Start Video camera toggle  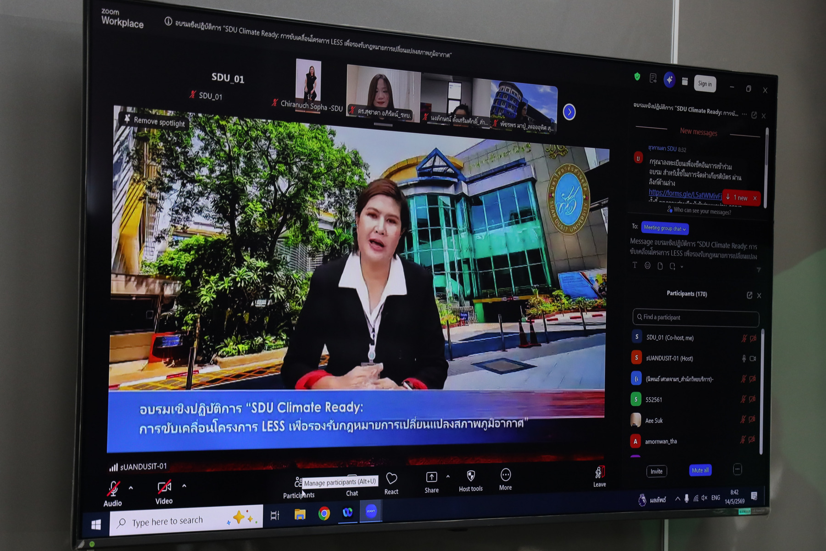(164, 487)
